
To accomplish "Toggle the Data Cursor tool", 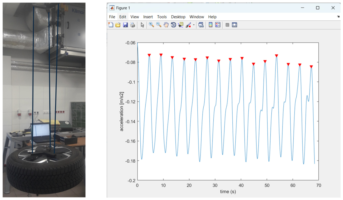I will pos(181,25).
